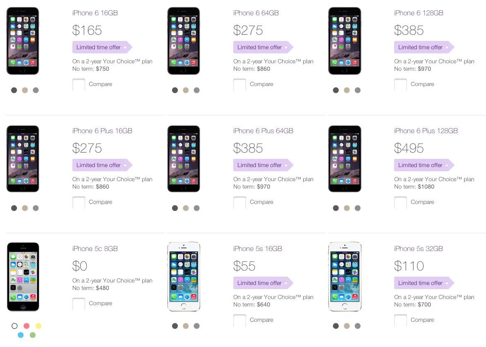
Task: Check Compare box under iPhone 6 Plus 64GB
Action: 239,202
